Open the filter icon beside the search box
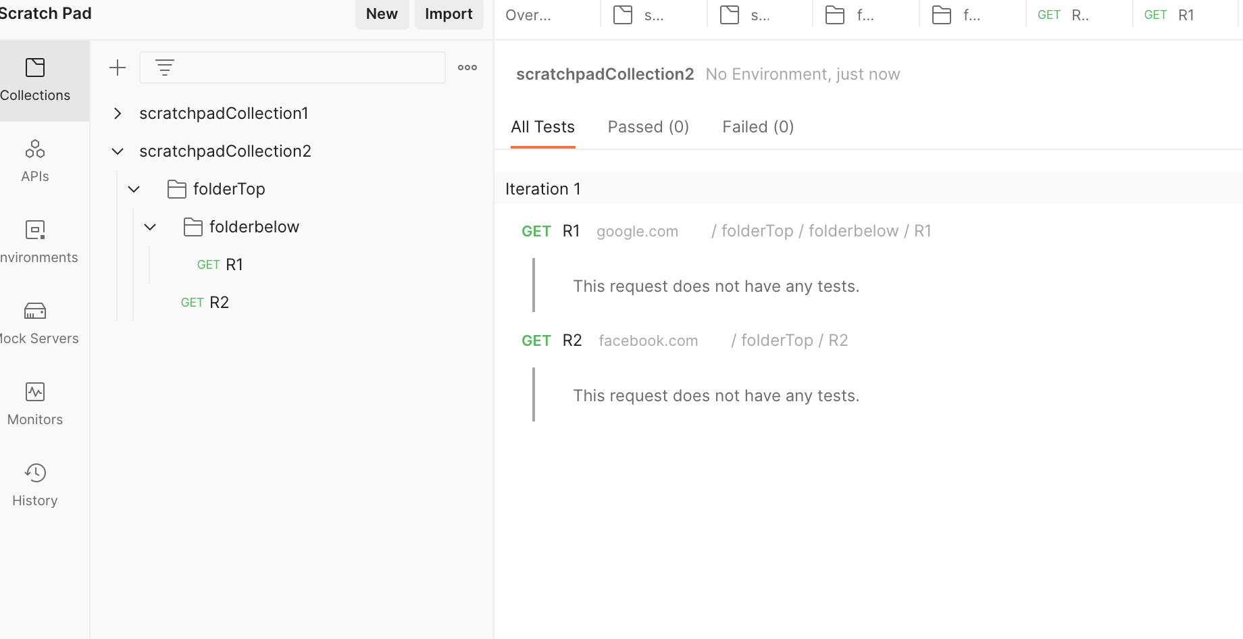Screen dimensions: 1243x639 pyautogui.click(x=163, y=68)
